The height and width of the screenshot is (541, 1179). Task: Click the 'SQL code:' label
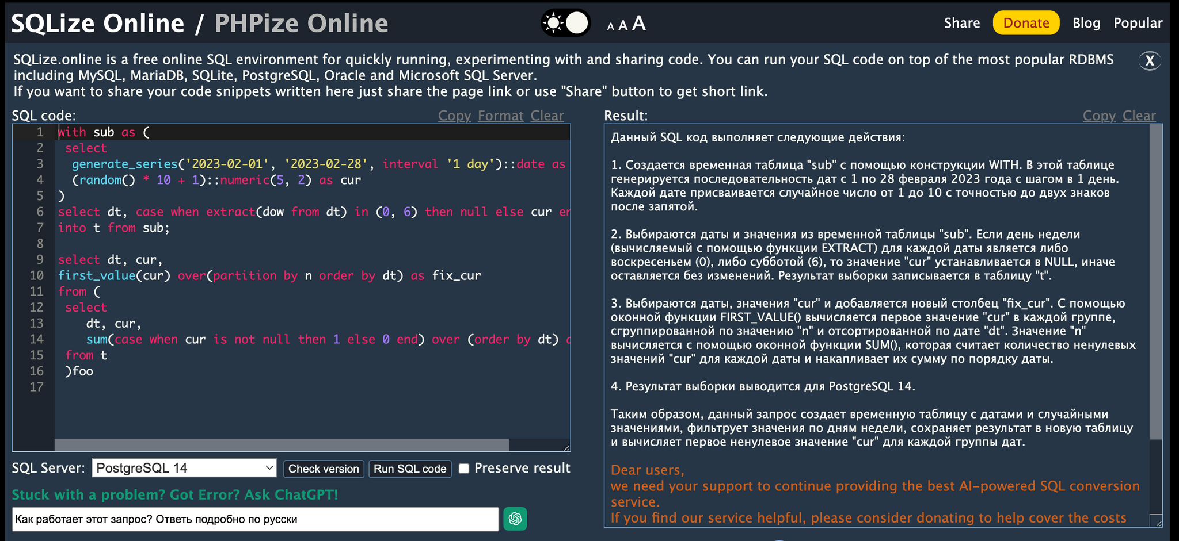[x=44, y=116]
